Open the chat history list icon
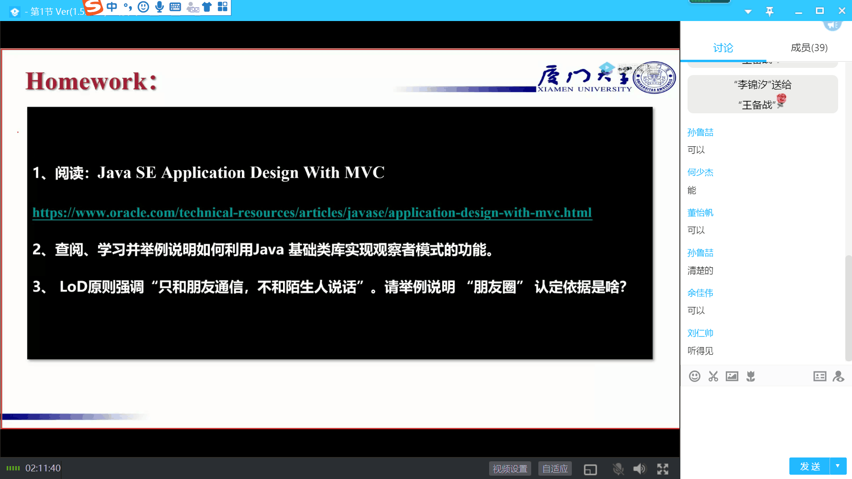 819,376
